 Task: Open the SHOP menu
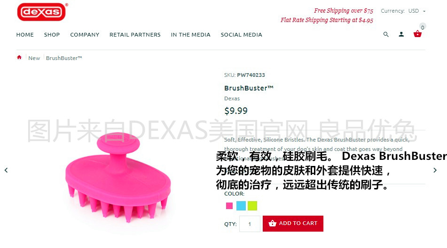point(52,35)
